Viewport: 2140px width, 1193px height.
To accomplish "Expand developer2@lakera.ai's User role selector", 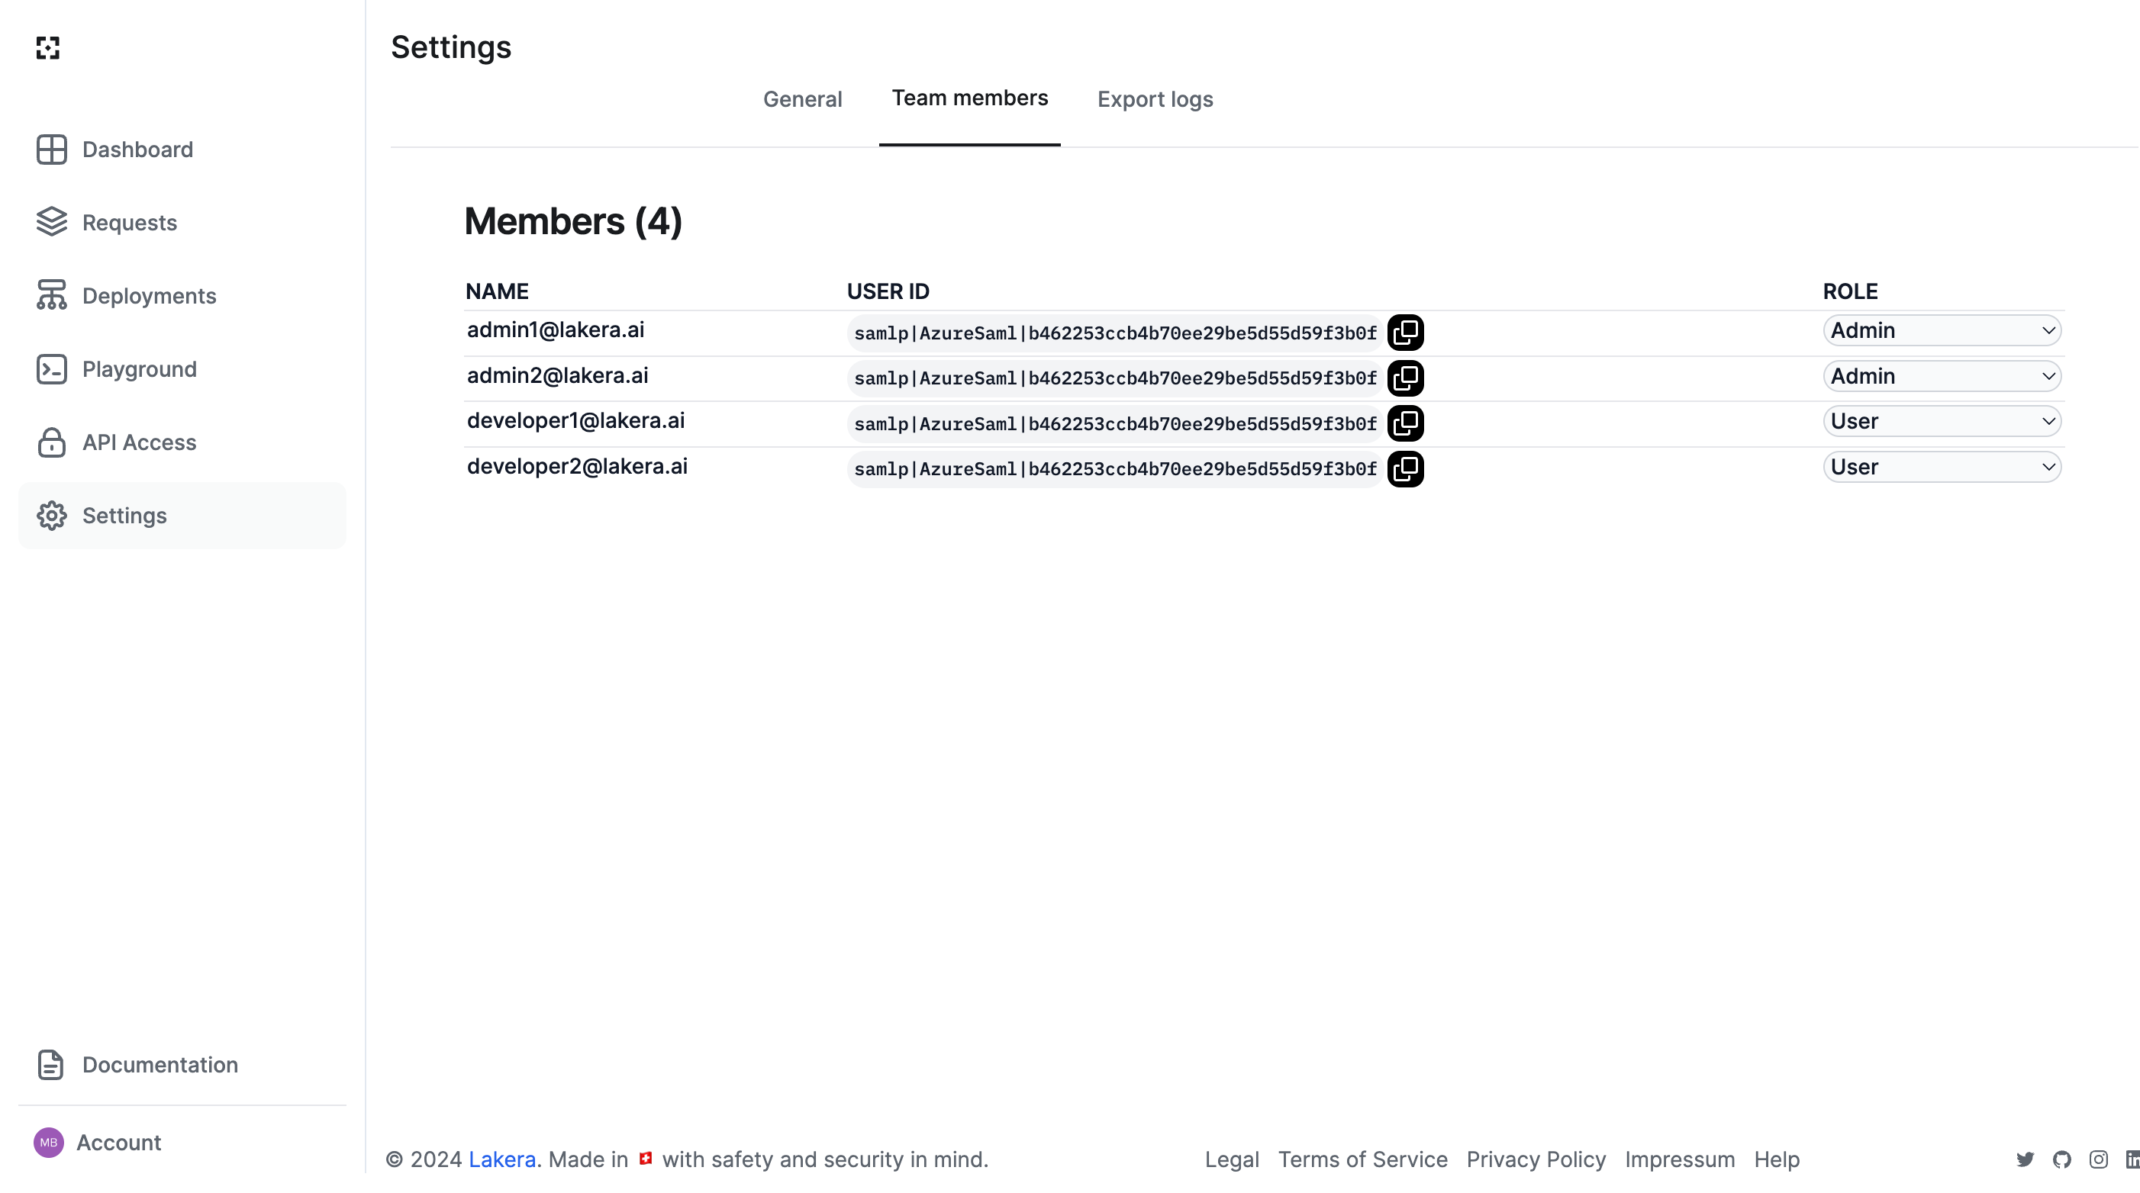I will [1942, 467].
